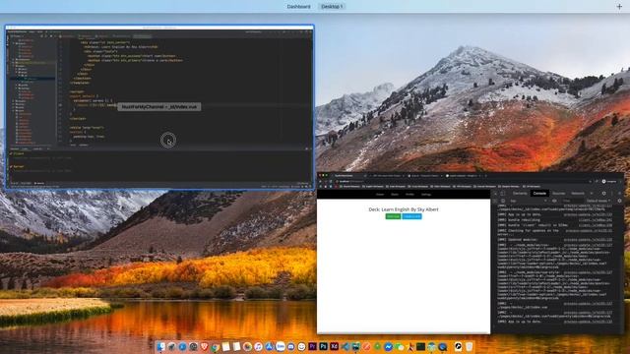This screenshot has width=630, height=354.
Task: Click Decks in the webpage navbar
Action: [395, 195]
